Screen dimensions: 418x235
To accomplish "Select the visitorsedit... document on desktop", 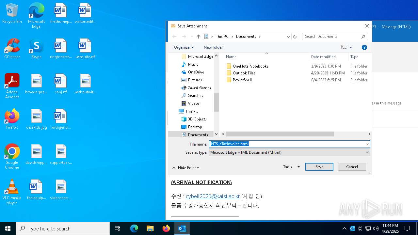I will pos(85,14).
